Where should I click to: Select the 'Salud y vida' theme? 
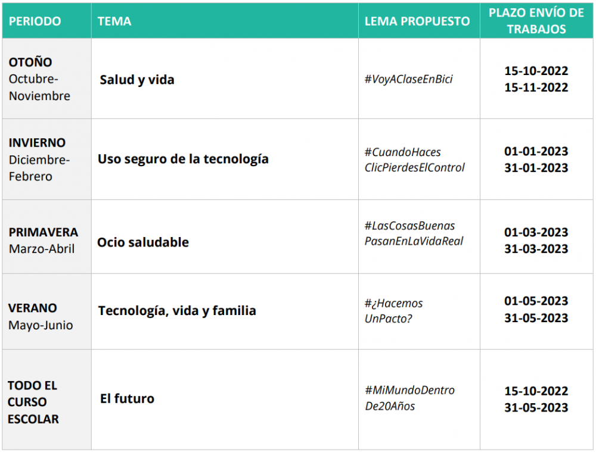(137, 80)
